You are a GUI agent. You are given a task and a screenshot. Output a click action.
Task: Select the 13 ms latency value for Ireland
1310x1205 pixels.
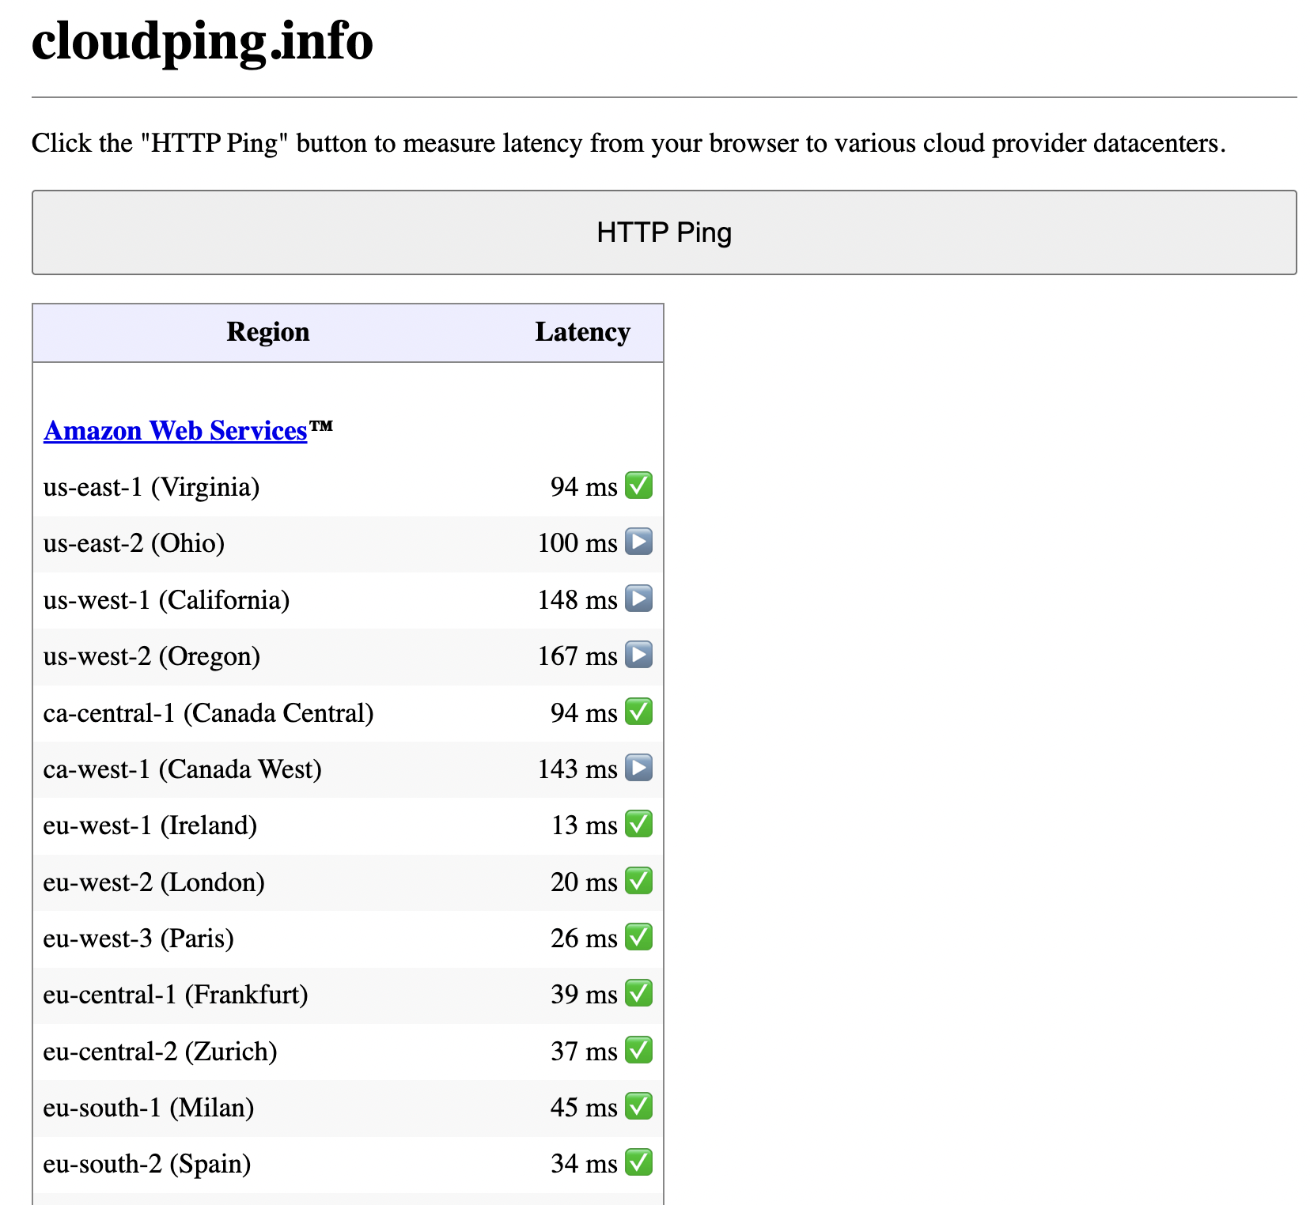tap(583, 825)
